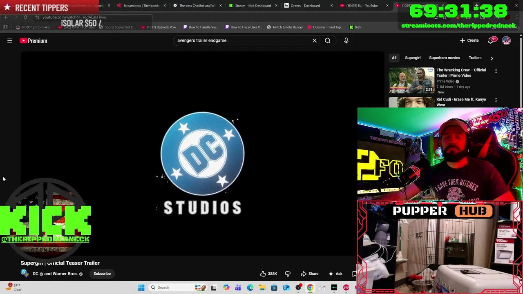Viewport: 523px width, 294px height.
Task: Select the All filter chip
Action: point(394,58)
